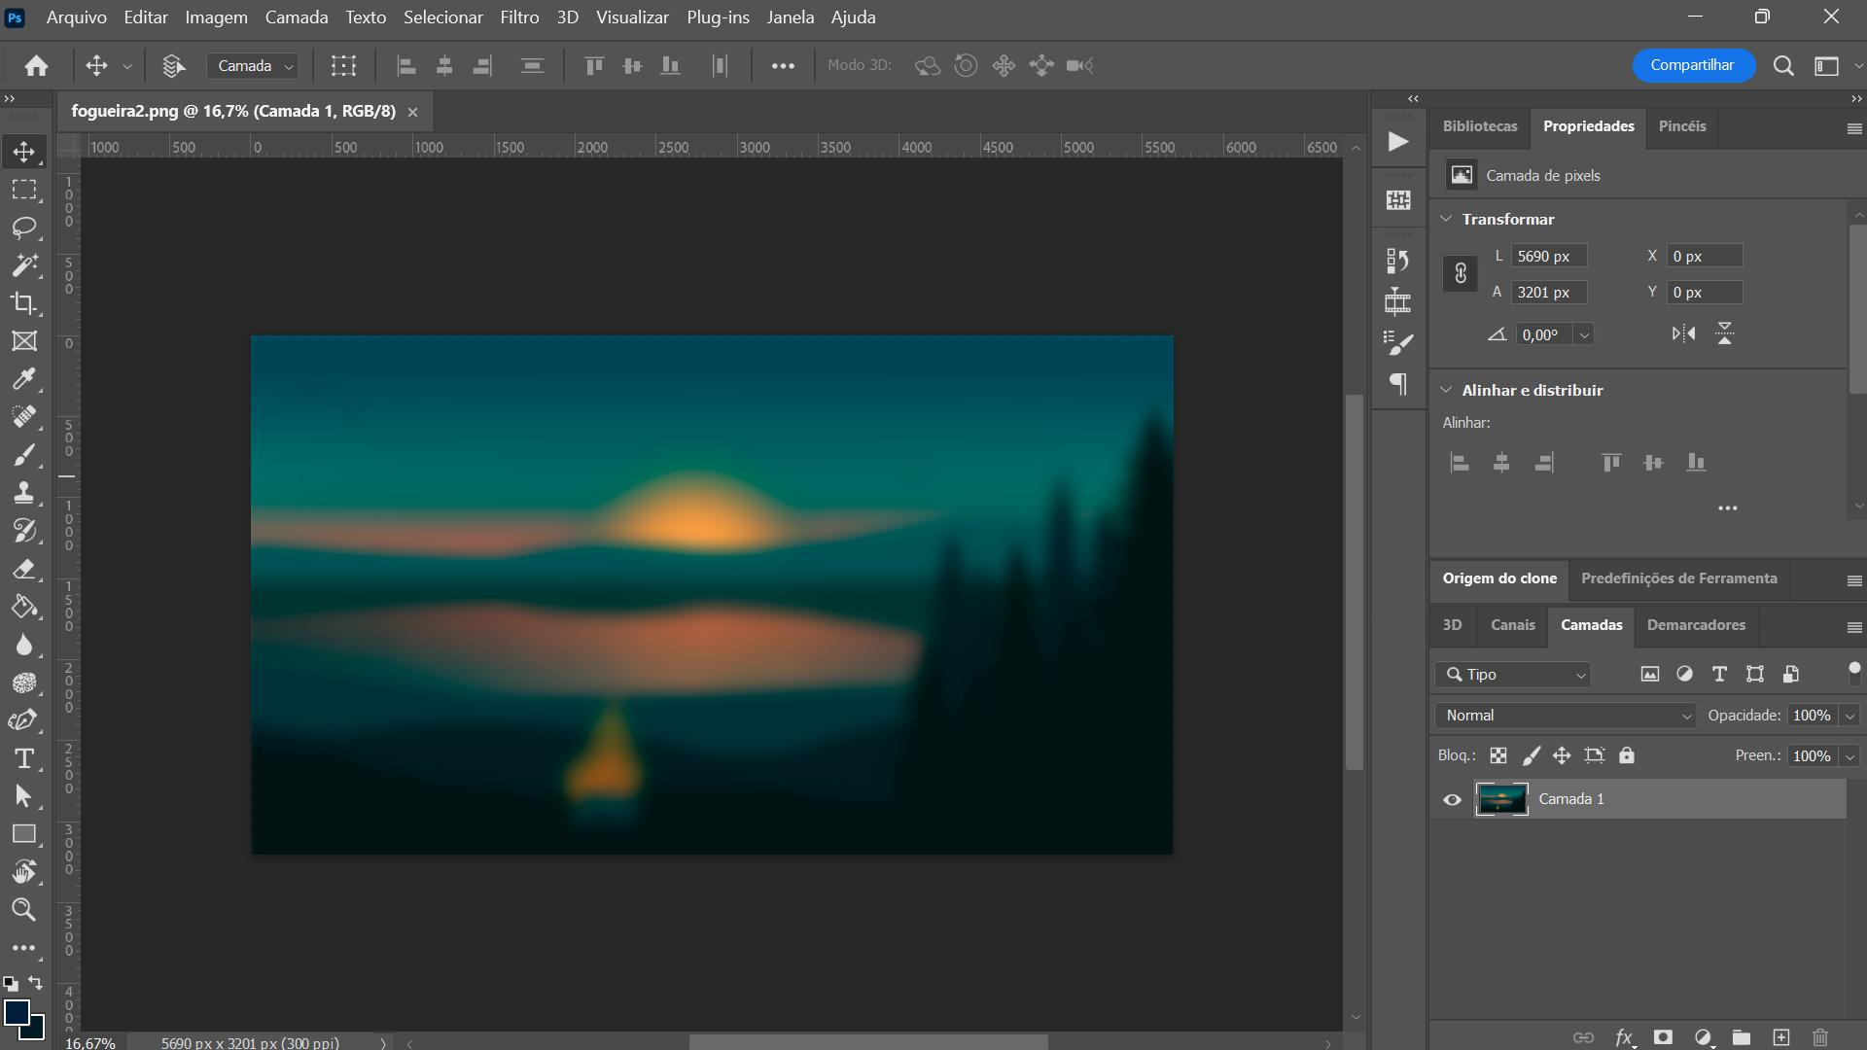1867x1050 pixels.
Task: Open the Normal blending mode dropdown
Action: pyautogui.click(x=1565, y=716)
